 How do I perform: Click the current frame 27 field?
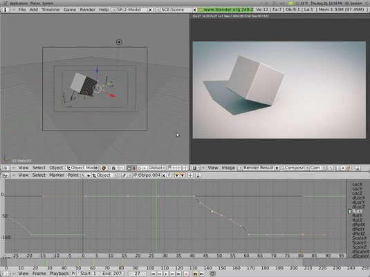tap(138, 274)
